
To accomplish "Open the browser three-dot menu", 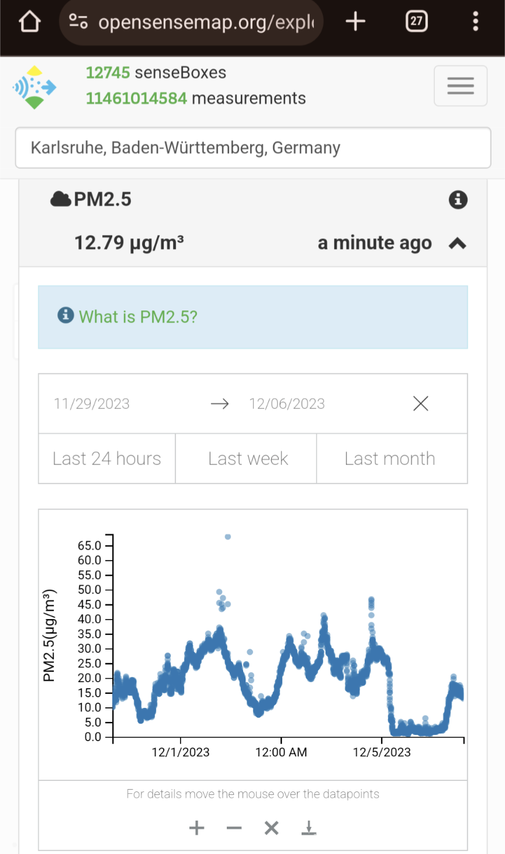I will click(475, 22).
